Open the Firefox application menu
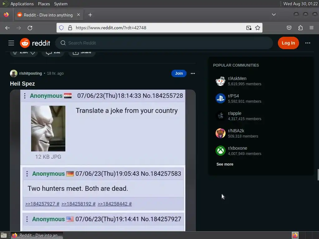 (312, 28)
